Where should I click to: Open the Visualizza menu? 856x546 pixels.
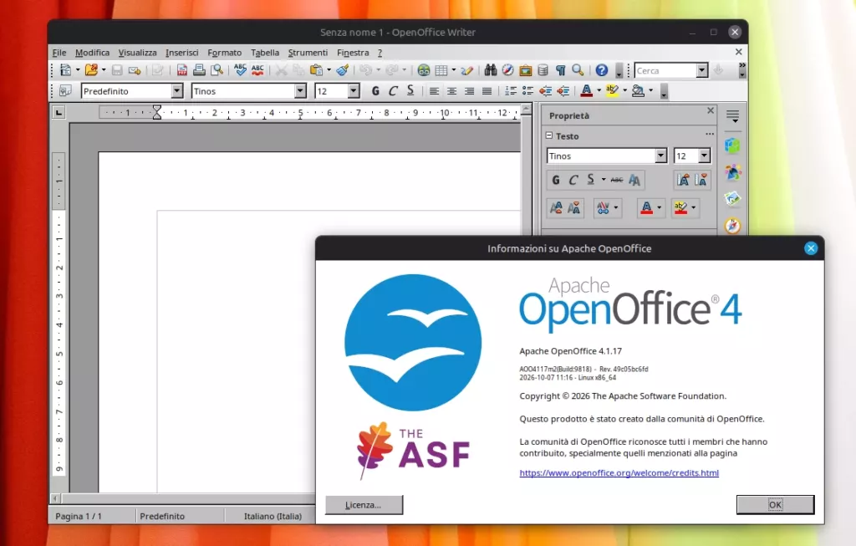point(138,53)
